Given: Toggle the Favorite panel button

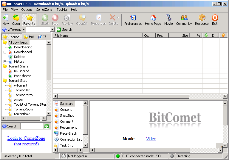Looking at the screenshot, I should point(29,20).
